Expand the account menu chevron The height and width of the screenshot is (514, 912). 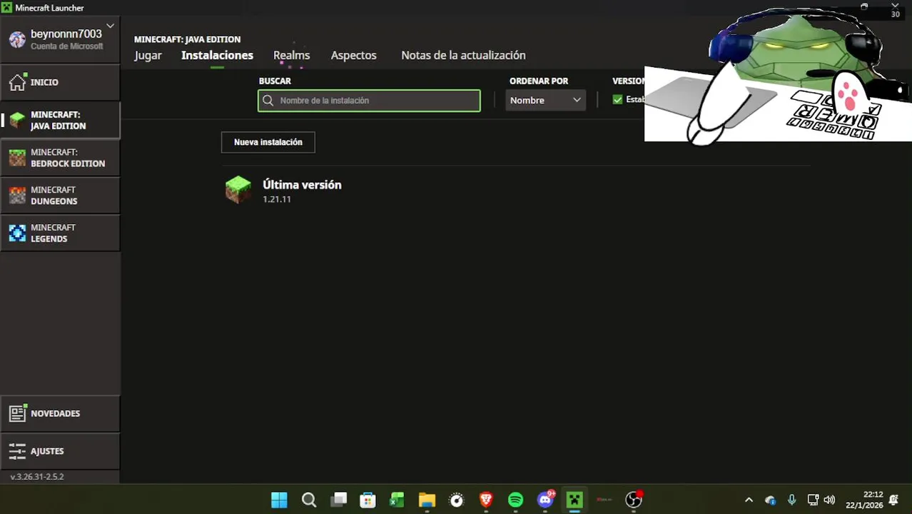110,26
